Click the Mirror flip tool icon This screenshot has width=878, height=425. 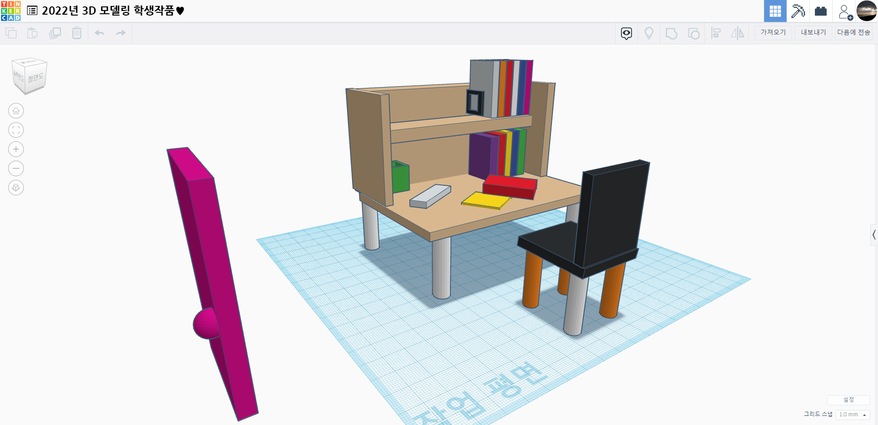[x=738, y=33]
